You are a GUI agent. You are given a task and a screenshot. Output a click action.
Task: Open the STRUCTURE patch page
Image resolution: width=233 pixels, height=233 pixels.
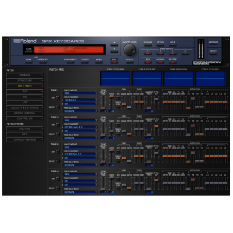coord(25,80)
